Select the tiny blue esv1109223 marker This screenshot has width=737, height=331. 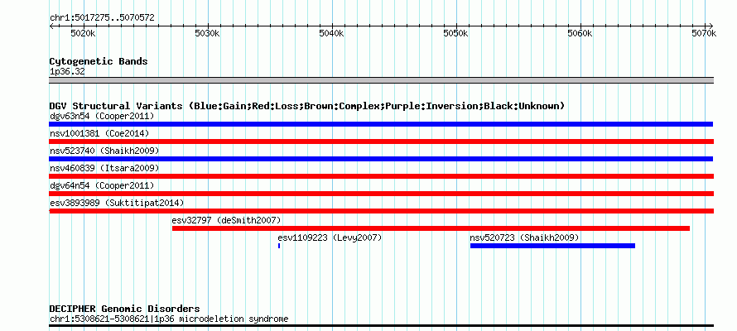pyautogui.click(x=279, y=246)
